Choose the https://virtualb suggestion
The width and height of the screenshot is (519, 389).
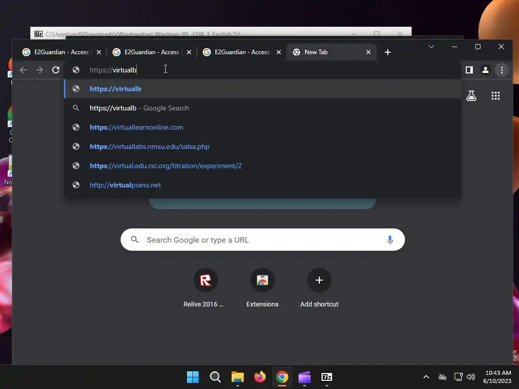pyautogui.click(x=263, y=89)
